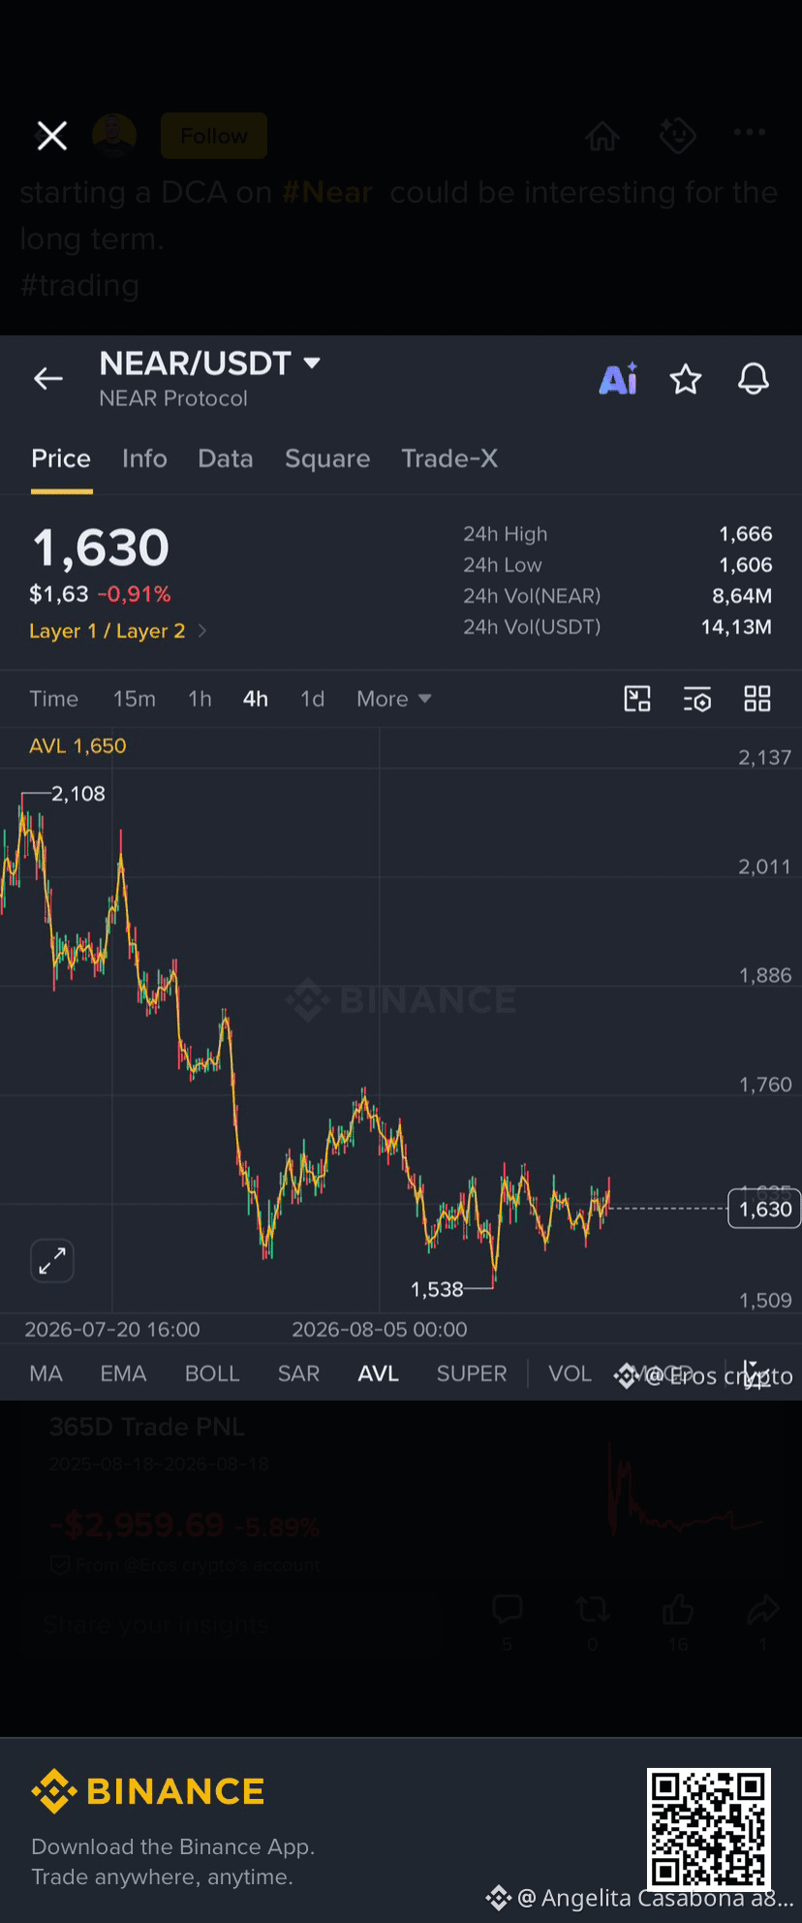
Task: Select the Price tab
Action: click(61, 458)
